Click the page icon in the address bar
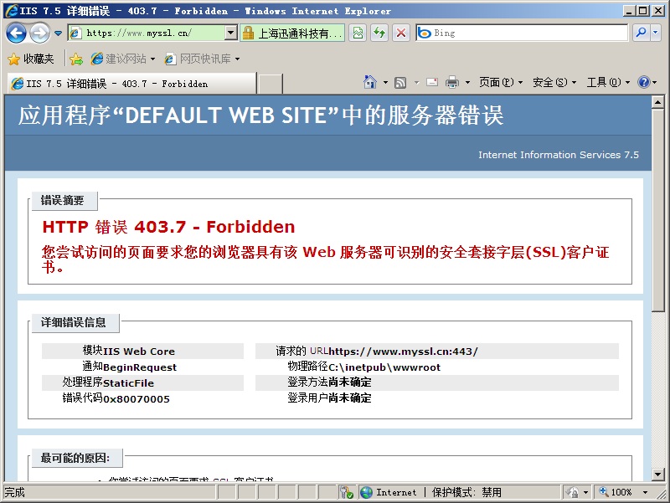Screen dimensions: 670x503 (x=75, y=33)
